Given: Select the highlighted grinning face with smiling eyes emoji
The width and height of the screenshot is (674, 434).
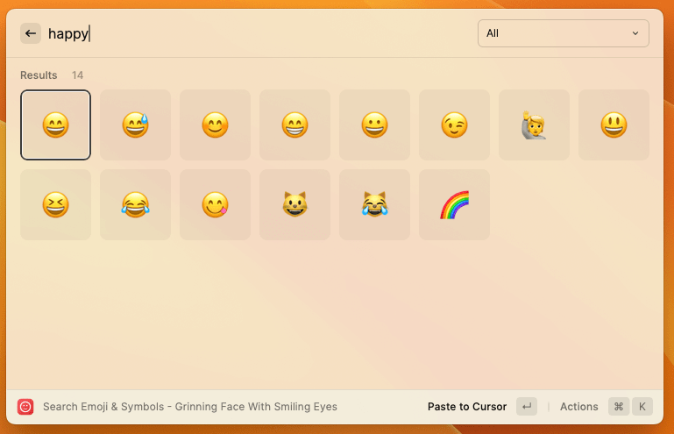Looking at the screenshot, I should click(55, 125).
